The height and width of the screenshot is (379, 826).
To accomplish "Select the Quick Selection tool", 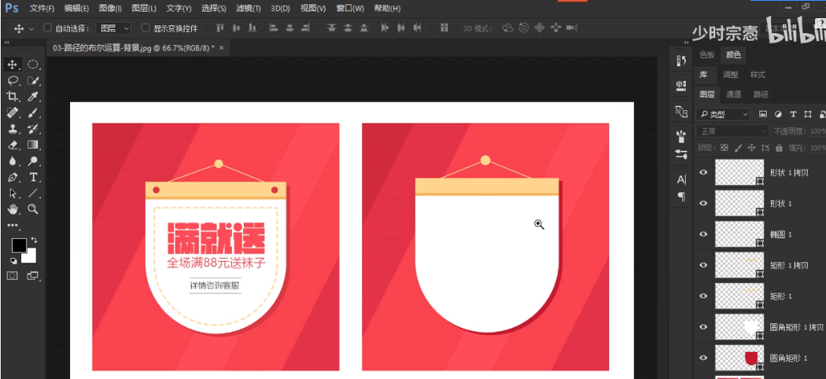I will 33,80.
